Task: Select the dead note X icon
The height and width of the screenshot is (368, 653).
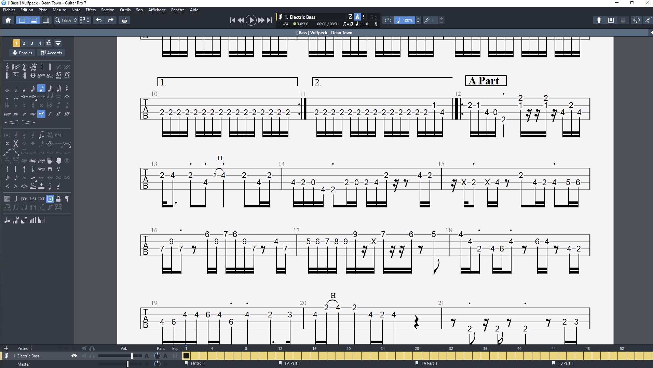Action: point(16,144)
